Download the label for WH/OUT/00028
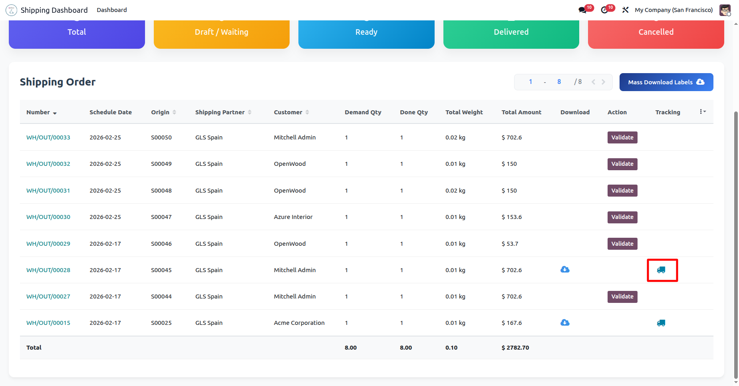 coord(565,270)
